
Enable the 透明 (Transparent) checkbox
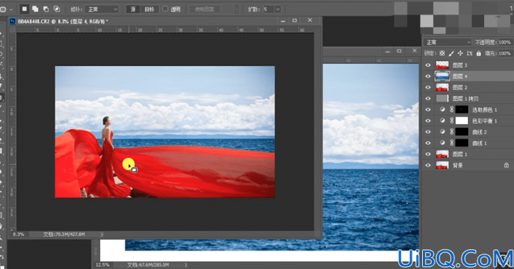click(x=166, y=9)
